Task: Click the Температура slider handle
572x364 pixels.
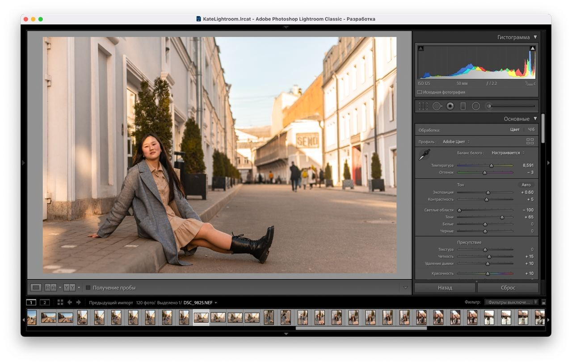Action: pyautogui.click(x=491, y=165)
